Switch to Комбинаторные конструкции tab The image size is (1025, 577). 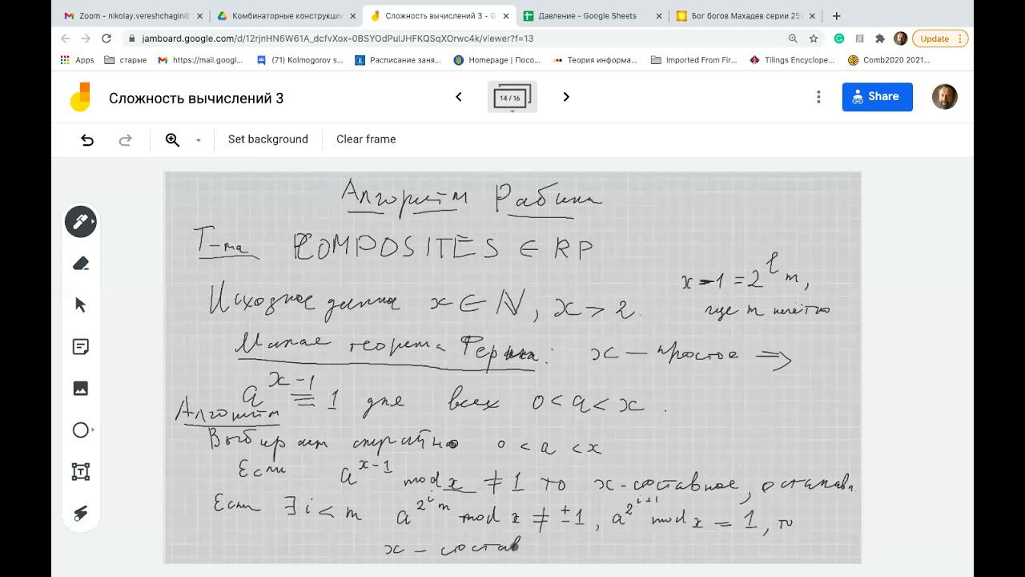pos(287,16)
